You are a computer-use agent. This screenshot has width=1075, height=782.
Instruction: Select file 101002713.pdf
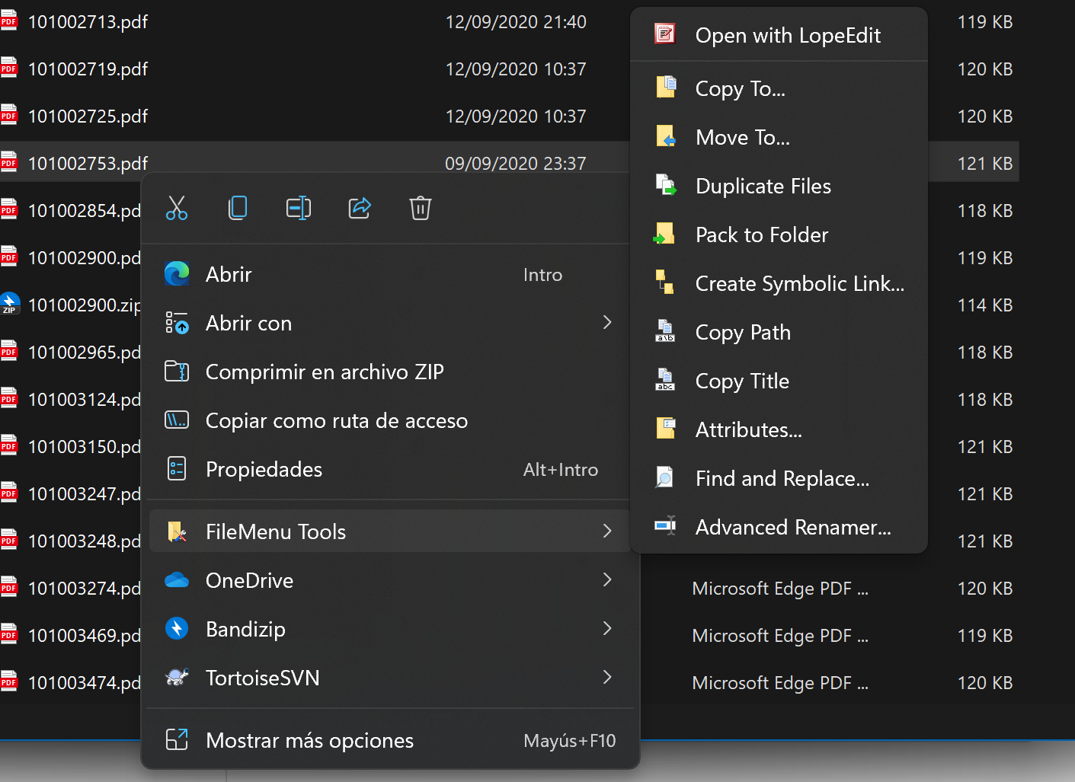click(88, 22)
